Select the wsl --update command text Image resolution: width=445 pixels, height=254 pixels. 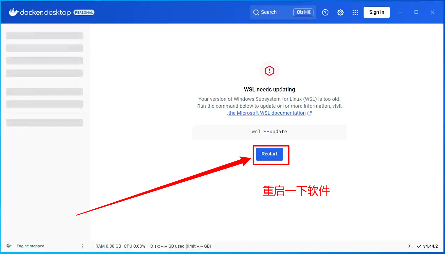[269, 132]
